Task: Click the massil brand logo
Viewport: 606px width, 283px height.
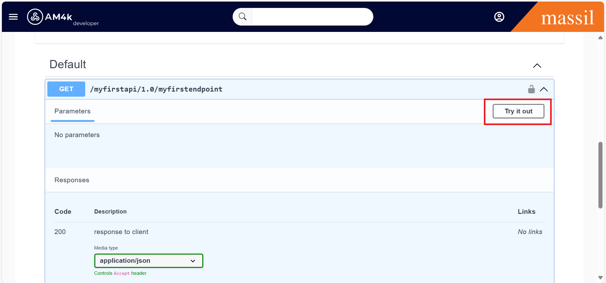Action: point(567,18)
